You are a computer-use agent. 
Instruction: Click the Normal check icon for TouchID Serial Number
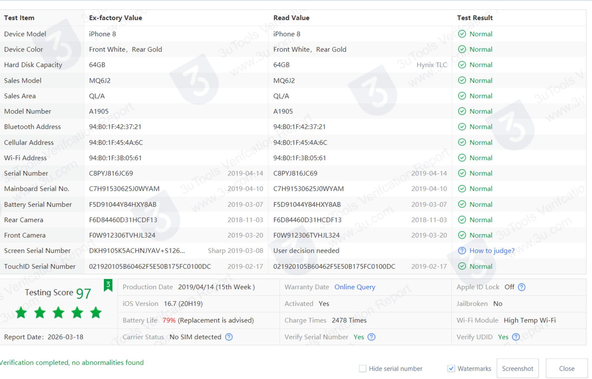462,266
